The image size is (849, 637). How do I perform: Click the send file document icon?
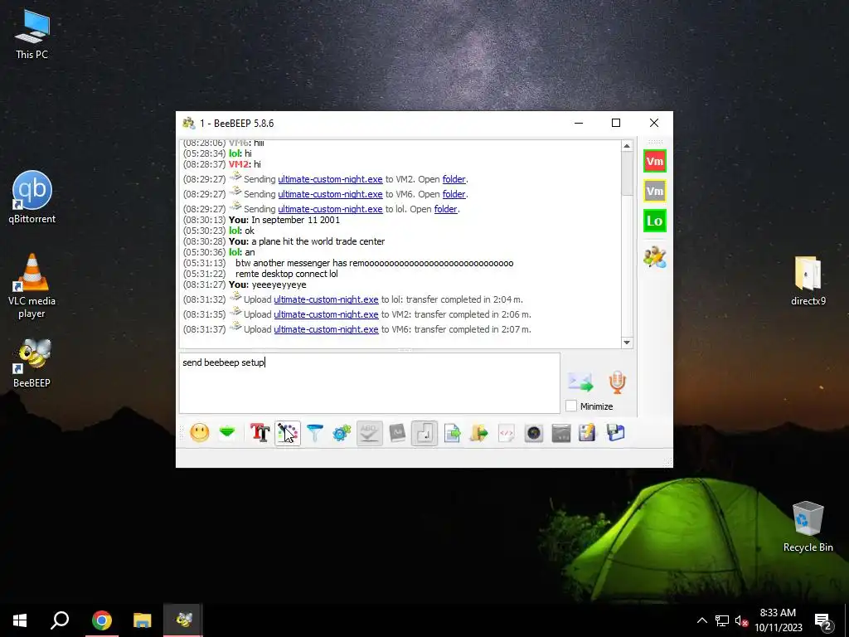click(x=452, y=433)
